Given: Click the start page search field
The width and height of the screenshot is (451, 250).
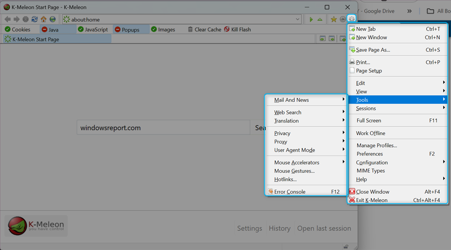Looking at the screenshot, I should [163, 127].
